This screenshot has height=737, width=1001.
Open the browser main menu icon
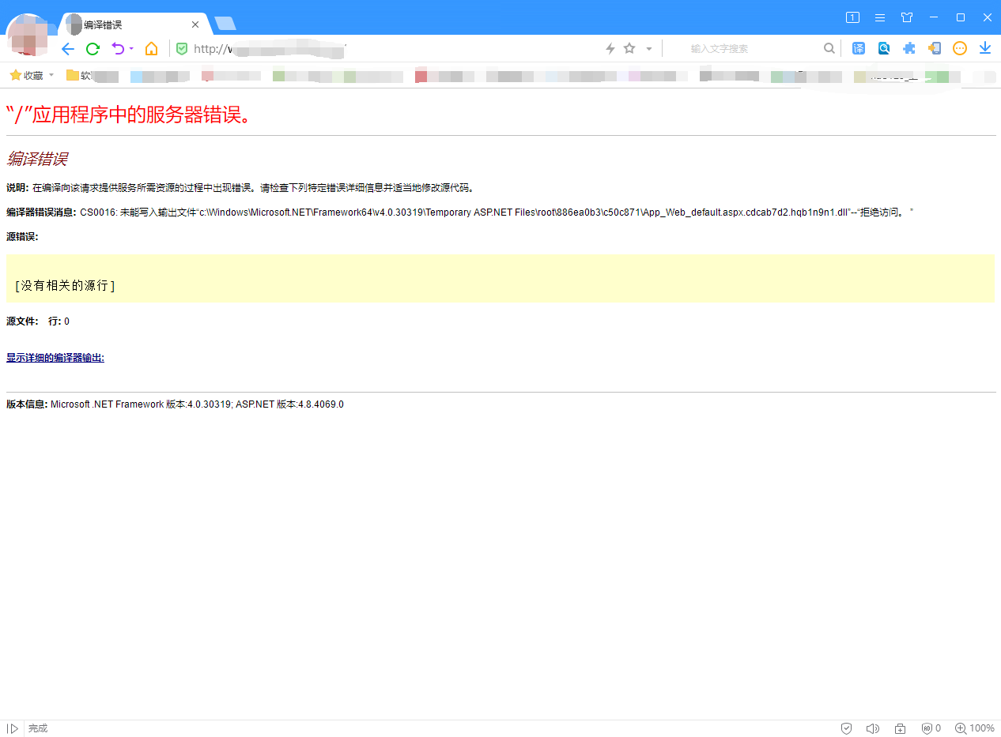pos(879,17)
